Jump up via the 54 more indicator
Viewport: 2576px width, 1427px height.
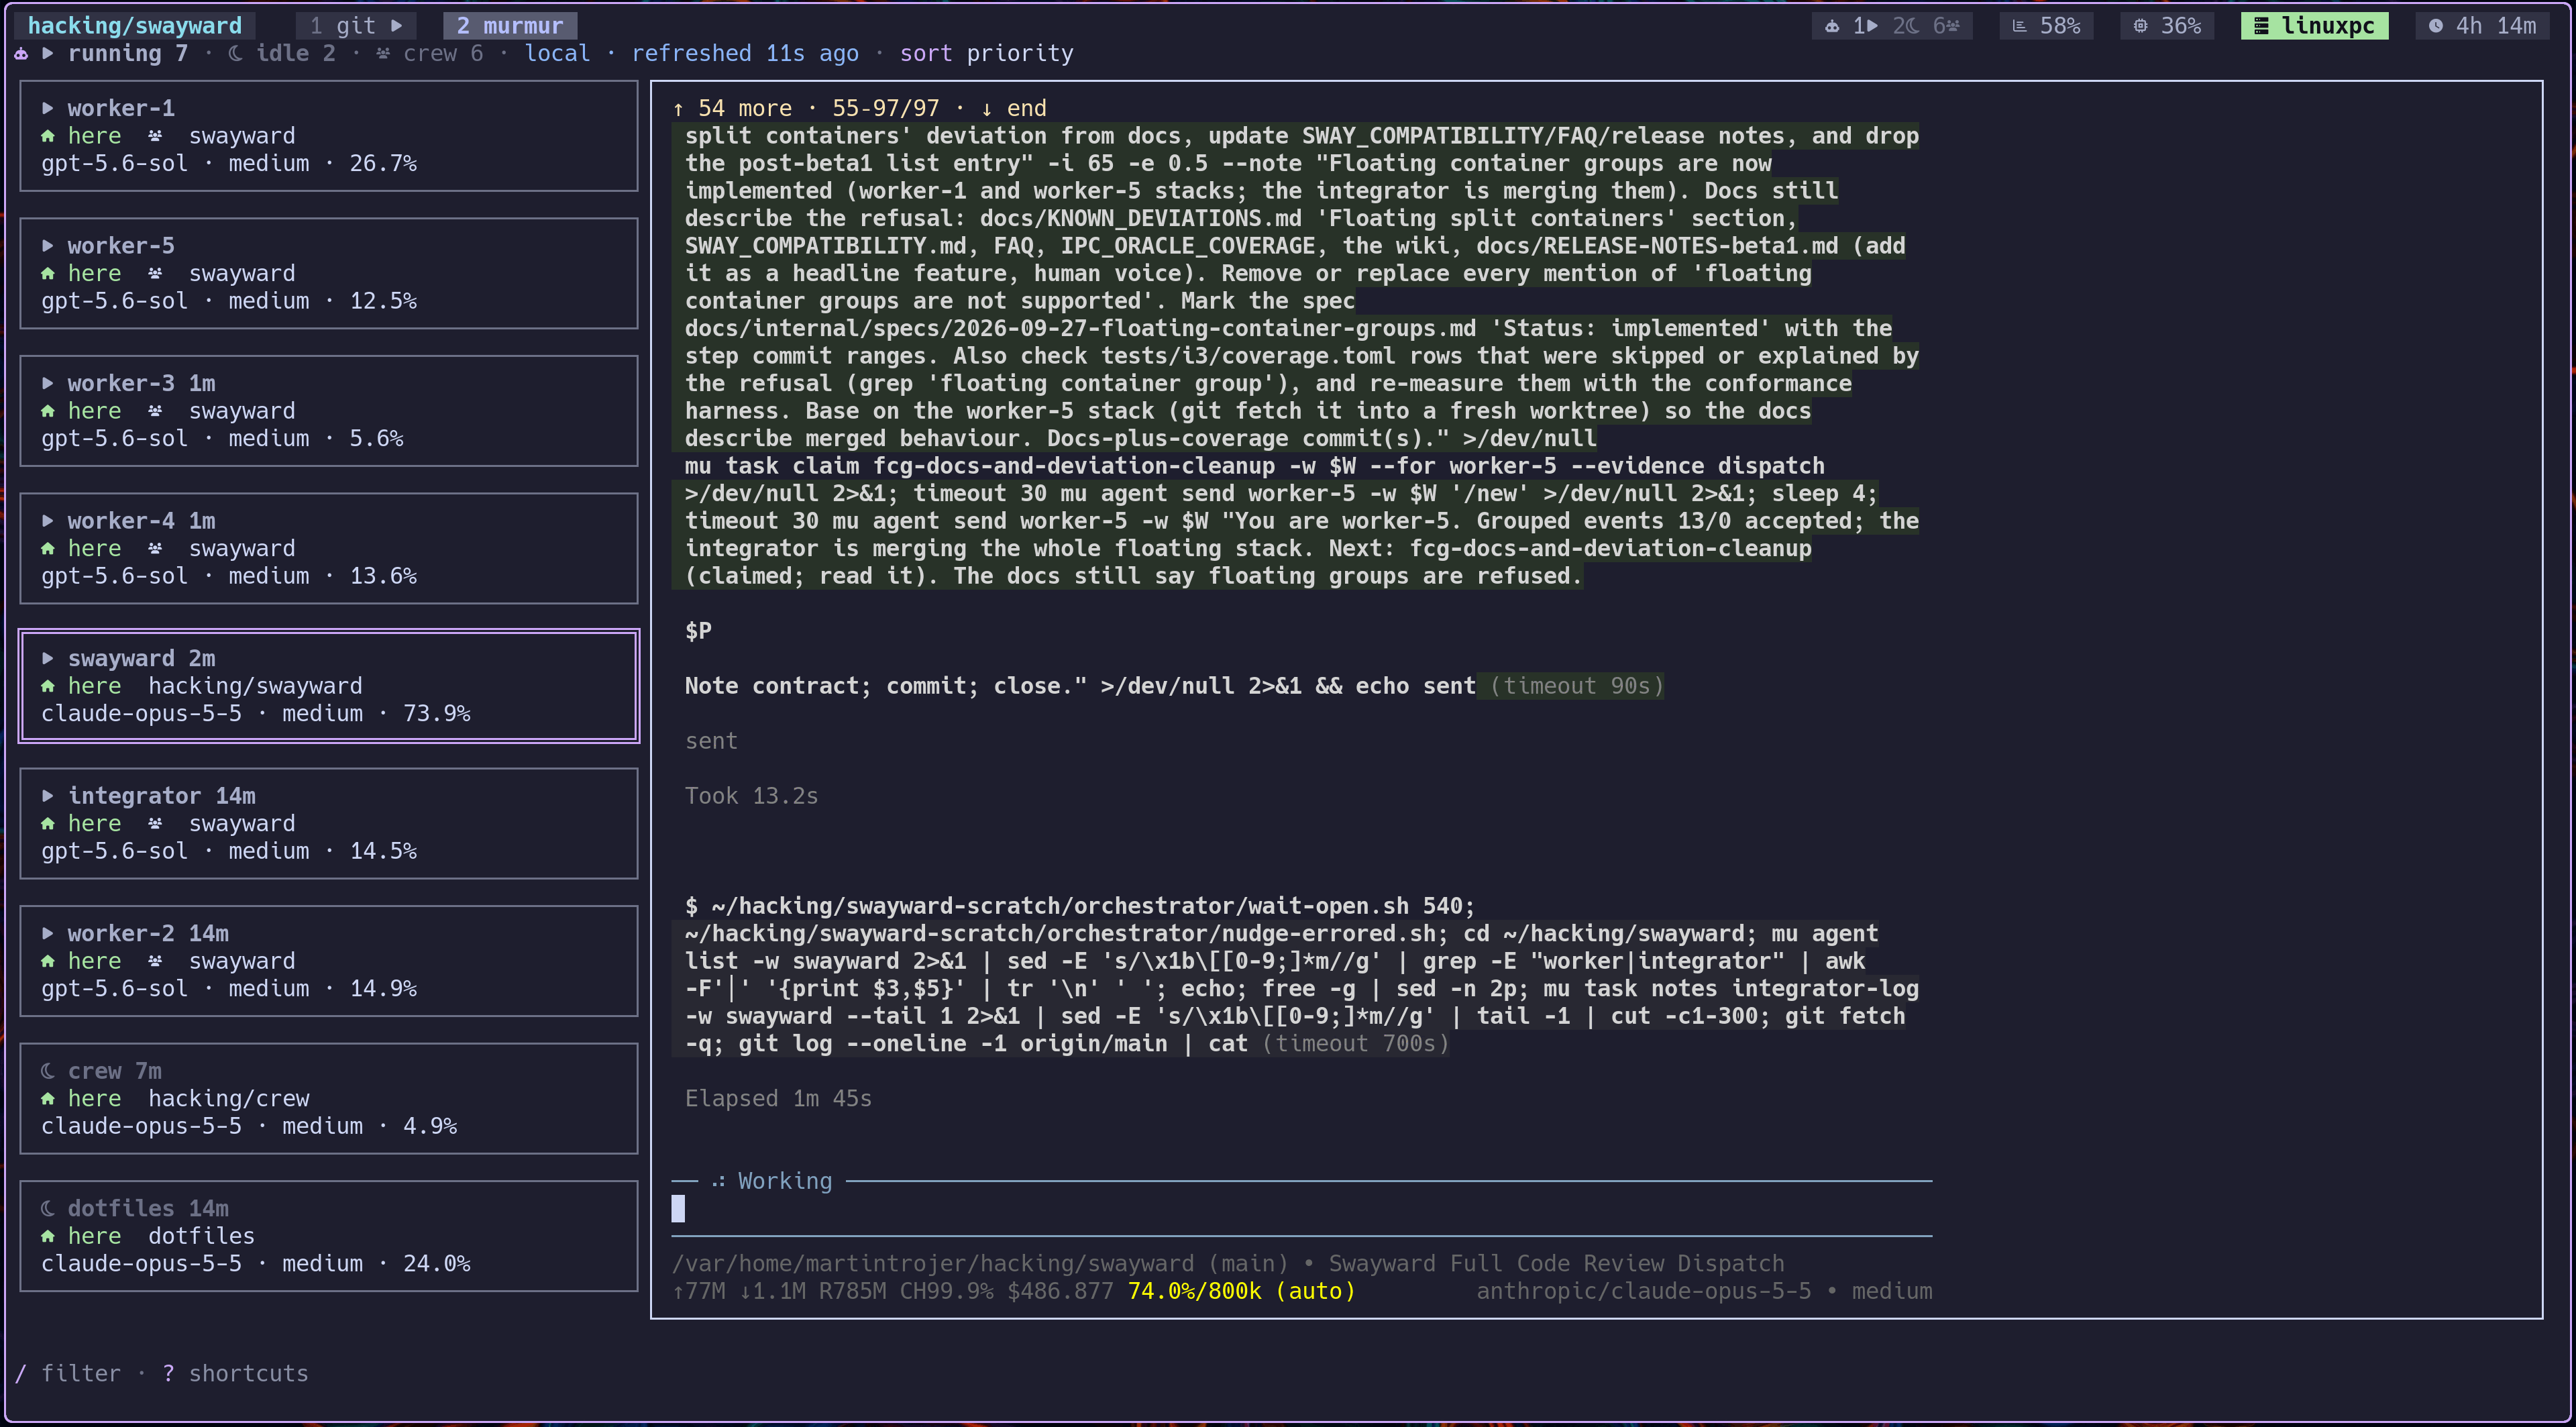732,108
